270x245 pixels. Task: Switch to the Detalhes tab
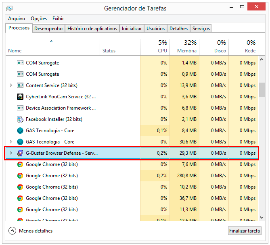pyautogui.click(x=178, y=29)
